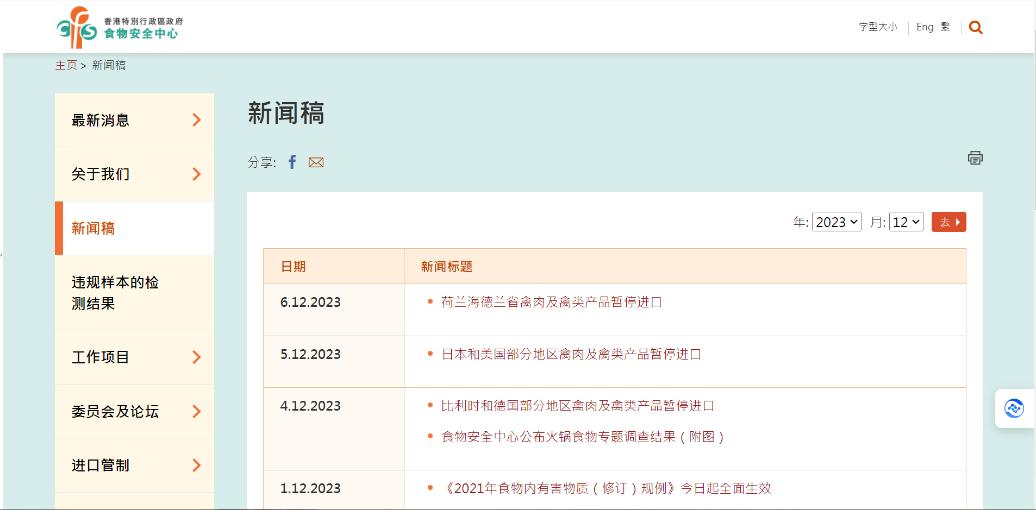Click the 分享: label
Image resolution: width=1036 pixels, height=510 pixels.
pyautogui.click(x=262, y=162)
